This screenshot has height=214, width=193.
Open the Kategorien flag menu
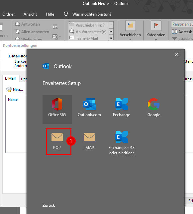(156, 30)
